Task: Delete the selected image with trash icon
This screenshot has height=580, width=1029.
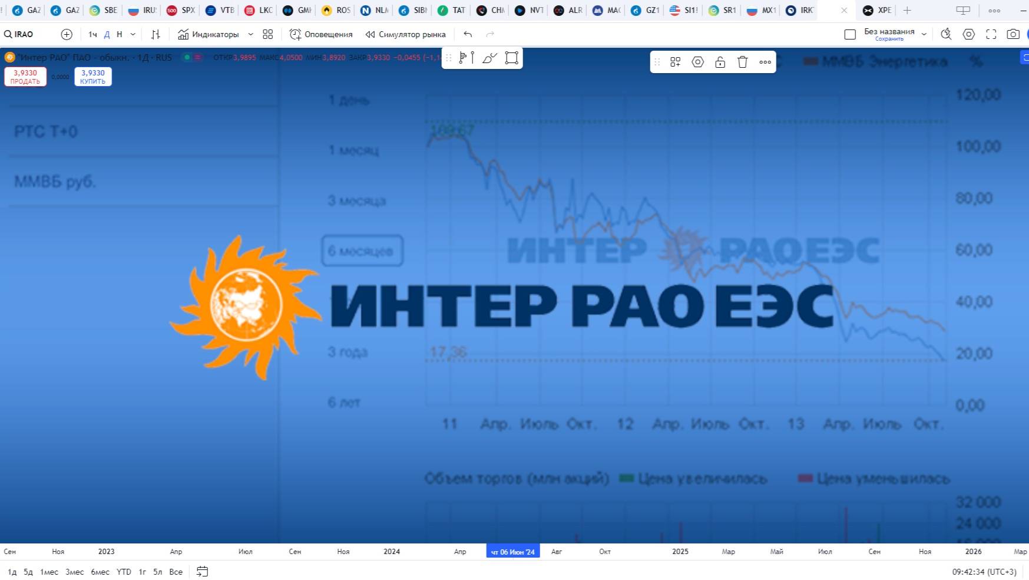Action: click(x=742, y=62)
